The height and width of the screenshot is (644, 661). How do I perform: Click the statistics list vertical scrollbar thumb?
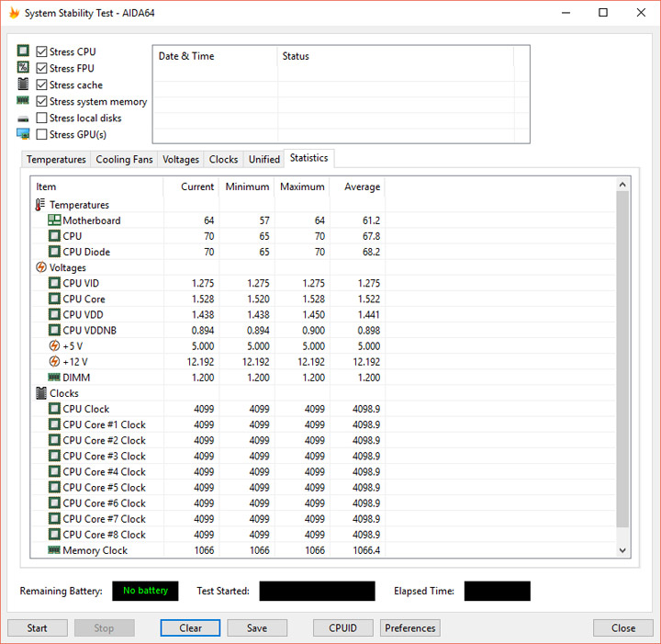pyautogui.click(x=622, y=359)
